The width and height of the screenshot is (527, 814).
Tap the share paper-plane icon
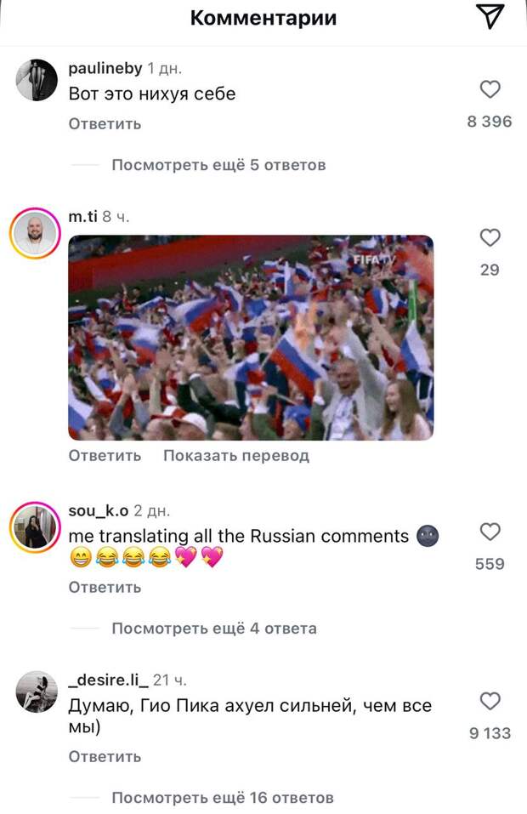[489, 17]
